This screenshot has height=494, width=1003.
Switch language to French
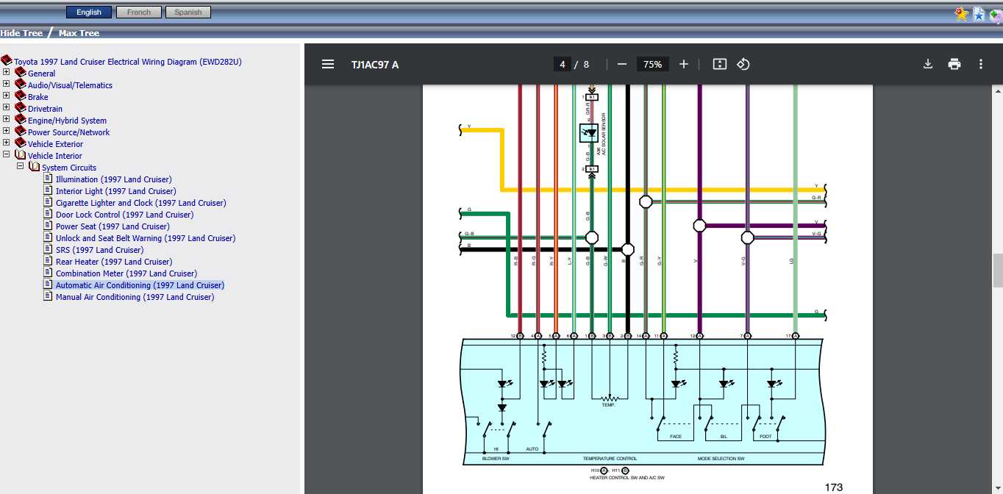coord(139,12)
